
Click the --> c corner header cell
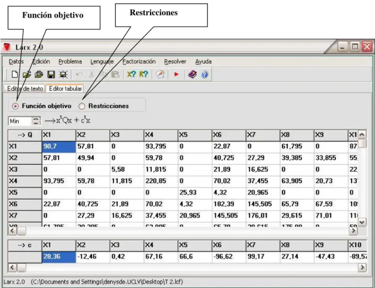[25, 245]
